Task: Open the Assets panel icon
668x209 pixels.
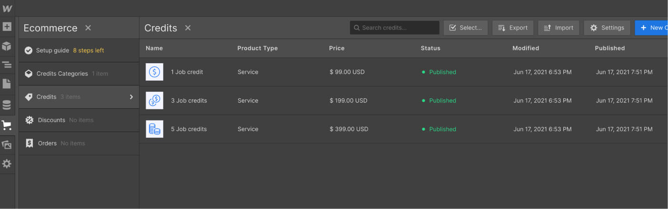Action: [x=7, y=145]
